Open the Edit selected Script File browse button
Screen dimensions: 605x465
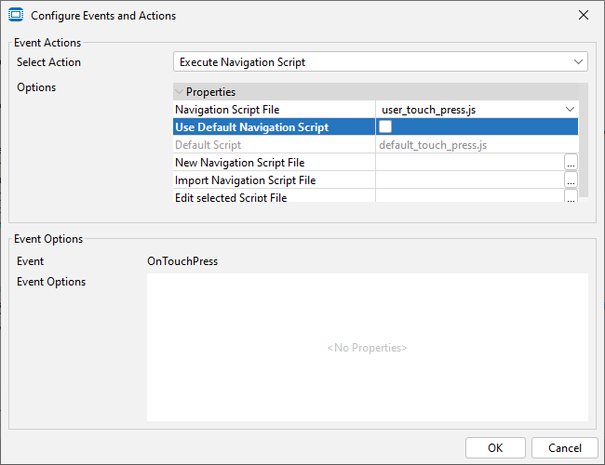(x=571, y=196)
